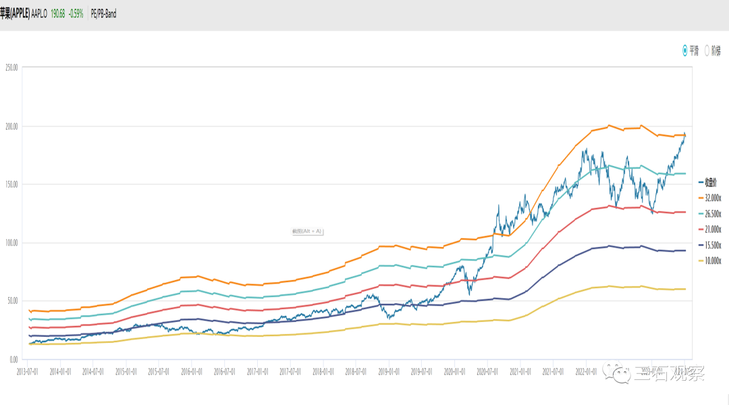Click the 2021-01-01 date label
The image size is (729, 405).
pyautogui.click(x=520, y=372)
